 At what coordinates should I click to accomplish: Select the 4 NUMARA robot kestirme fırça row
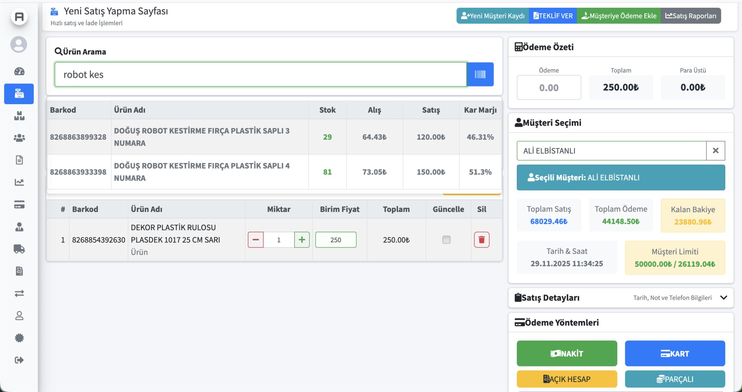tap(201, 172)
